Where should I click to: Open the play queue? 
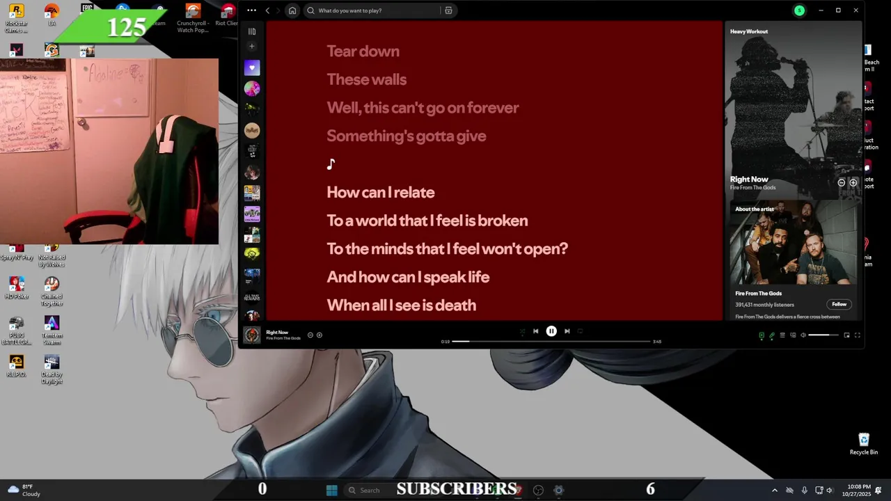tap(782, 335)
